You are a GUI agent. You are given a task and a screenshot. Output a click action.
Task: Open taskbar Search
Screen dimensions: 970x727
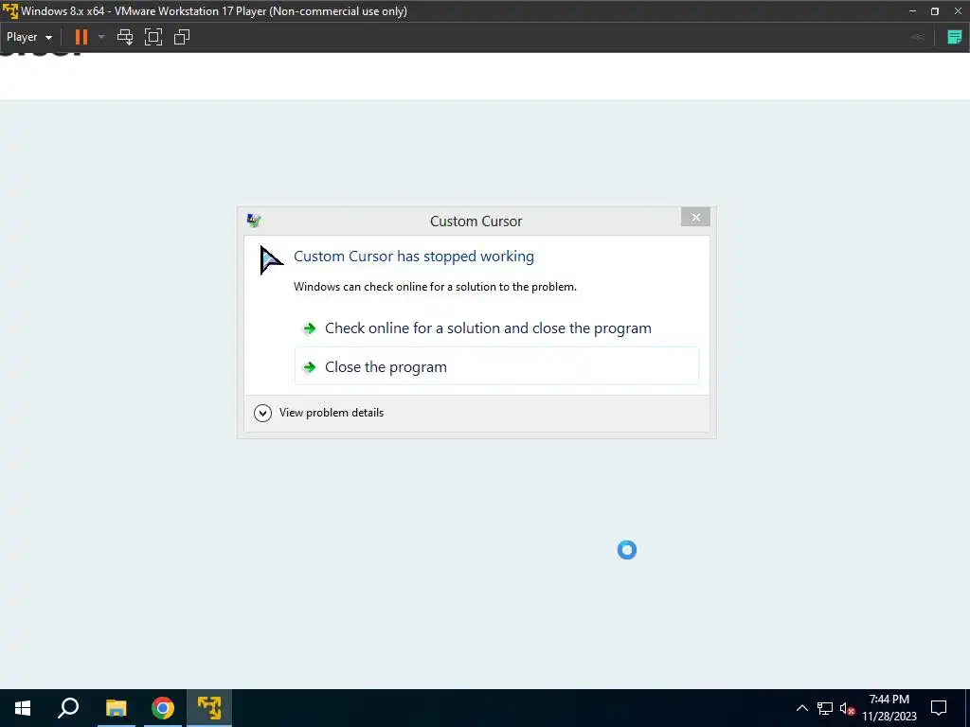(68, 708)
